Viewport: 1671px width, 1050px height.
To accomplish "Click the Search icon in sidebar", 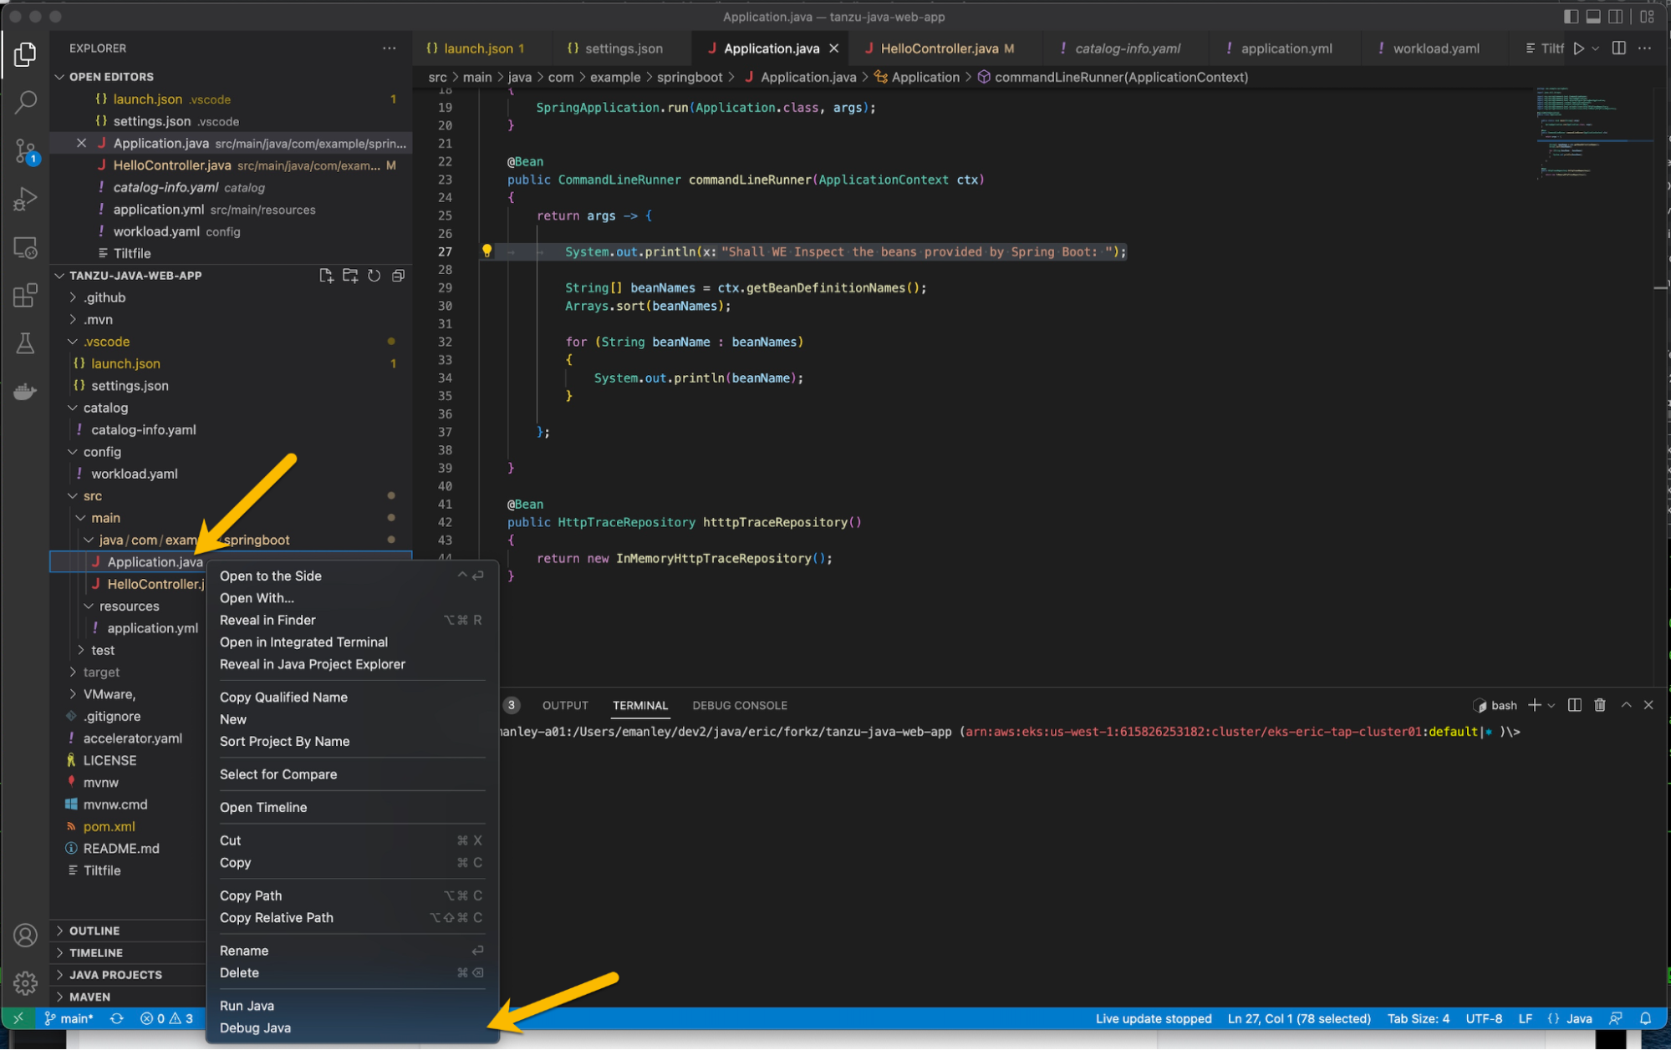I will point(25,103).
